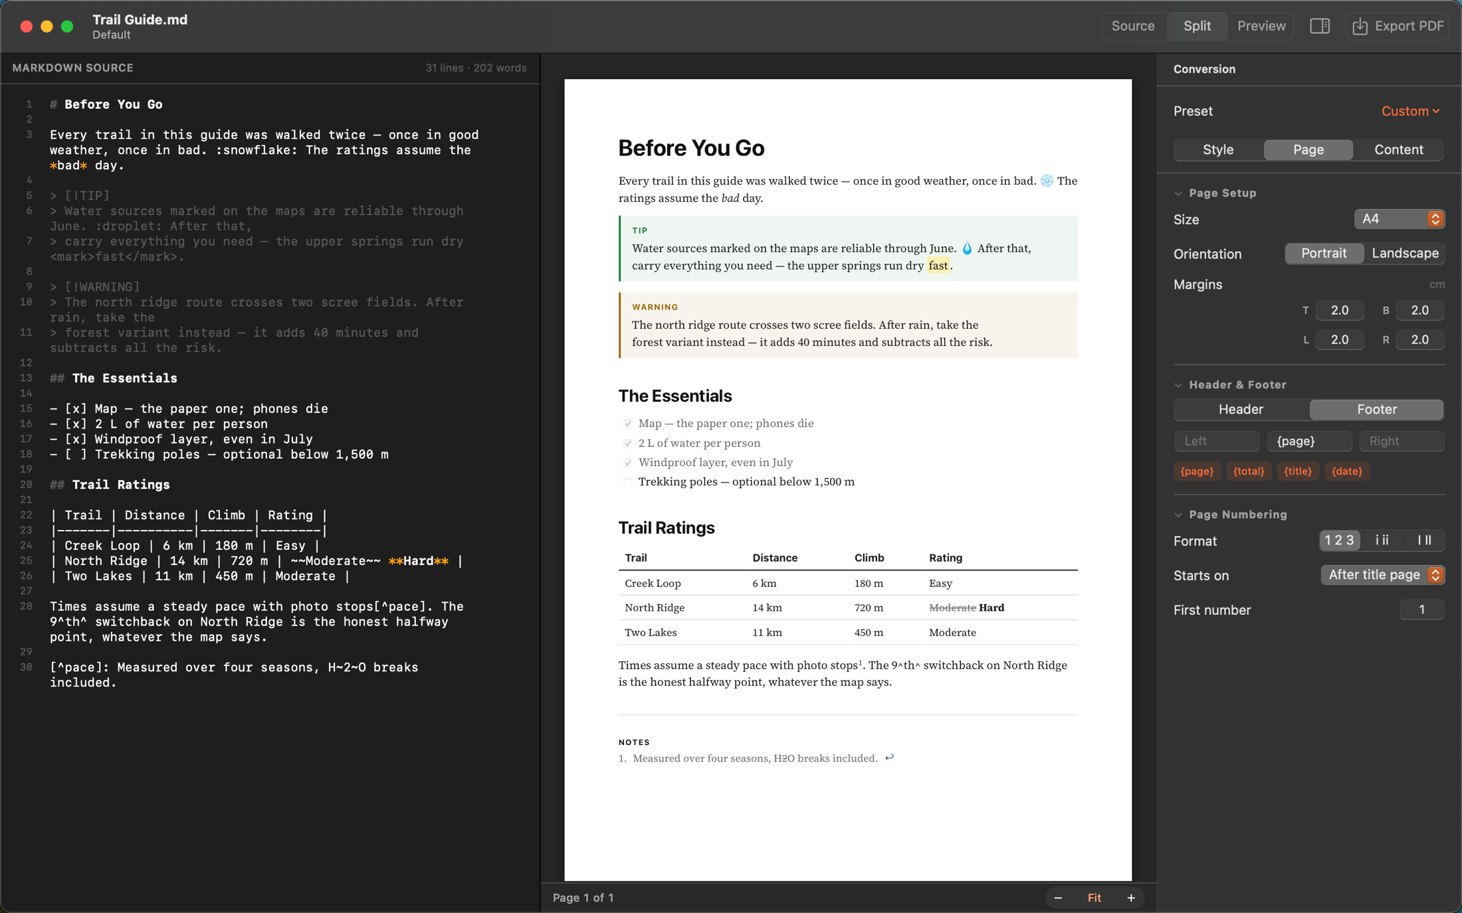Click the 'Before You Go' preview heading

(x=691, y=148)
